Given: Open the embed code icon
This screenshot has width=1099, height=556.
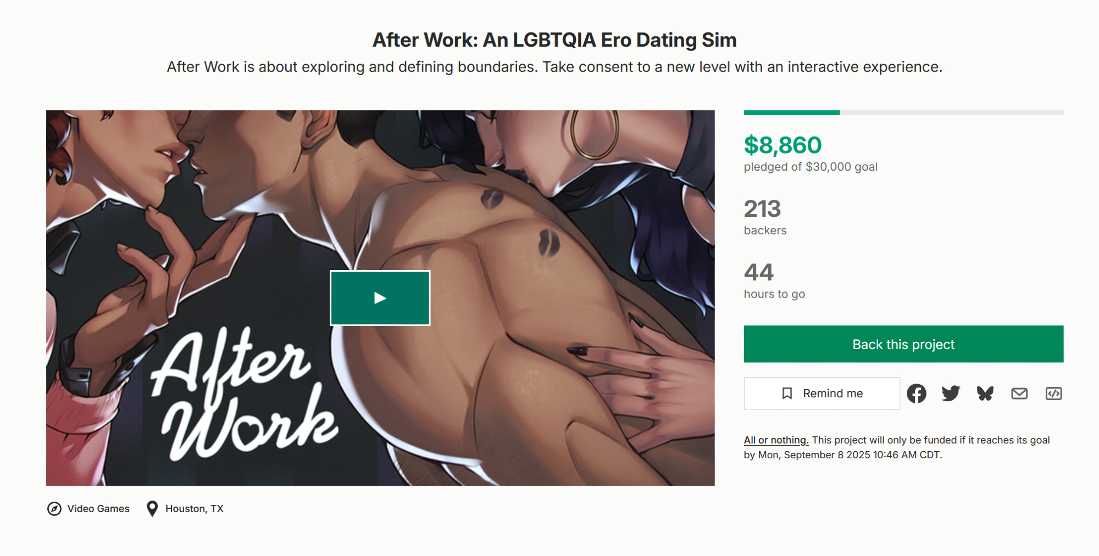Looking at the screenshot, I should tap(1053, 394).
